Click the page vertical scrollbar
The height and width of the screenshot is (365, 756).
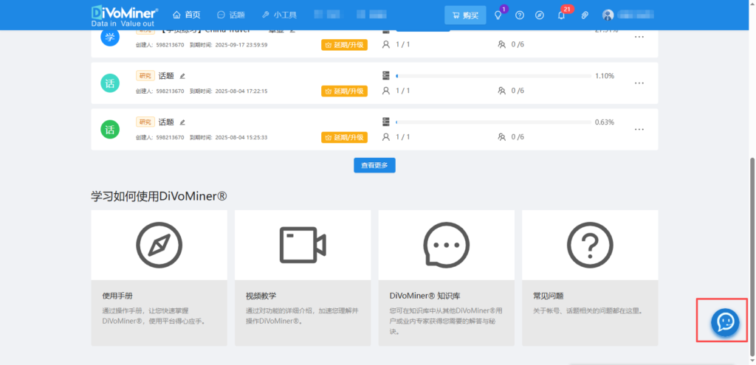[752, 257]
